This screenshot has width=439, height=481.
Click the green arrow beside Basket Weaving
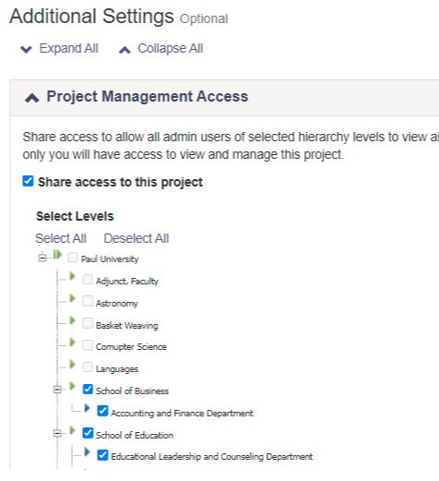(x=73, y=320)
